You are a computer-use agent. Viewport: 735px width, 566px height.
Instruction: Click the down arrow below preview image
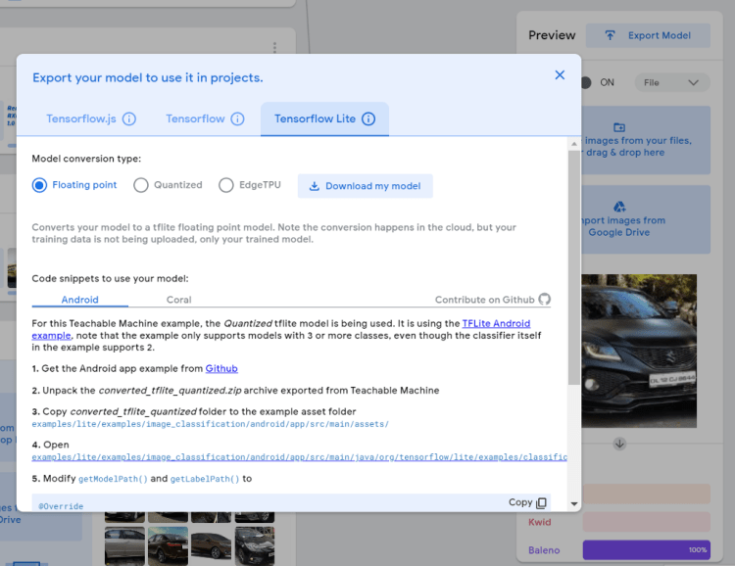(x=619, y=444)
